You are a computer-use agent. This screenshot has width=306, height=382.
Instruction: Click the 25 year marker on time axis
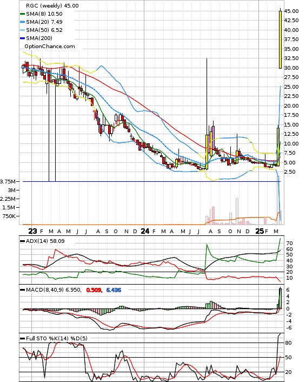click(260, 231)
